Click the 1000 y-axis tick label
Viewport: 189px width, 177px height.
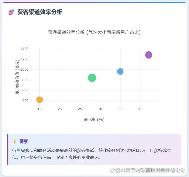click(24, 70)
